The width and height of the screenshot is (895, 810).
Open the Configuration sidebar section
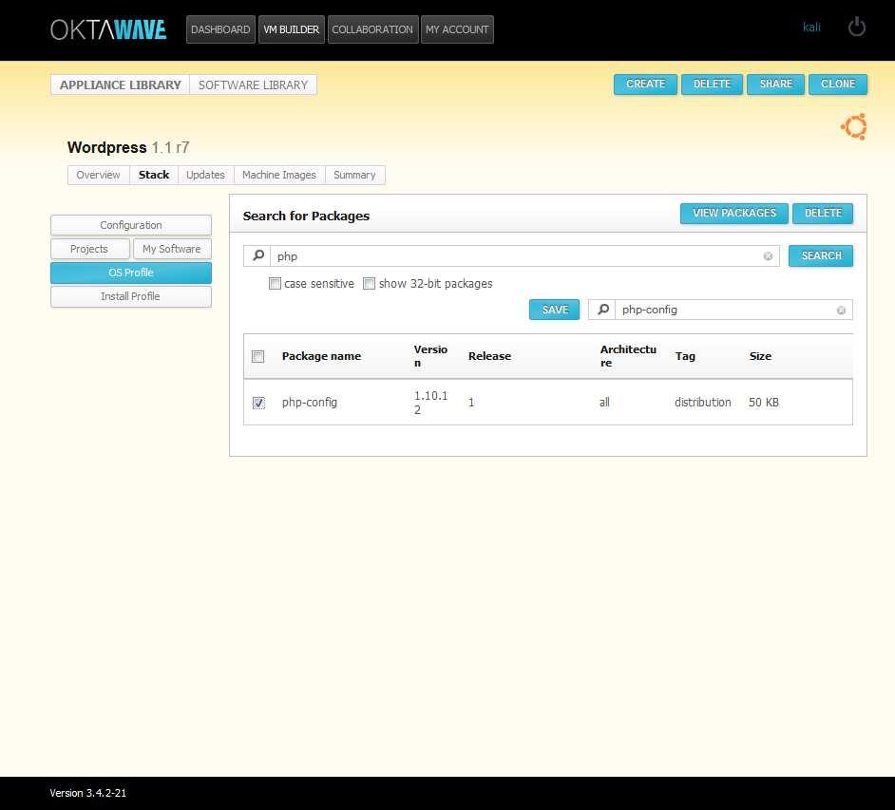tap(131, 225)
